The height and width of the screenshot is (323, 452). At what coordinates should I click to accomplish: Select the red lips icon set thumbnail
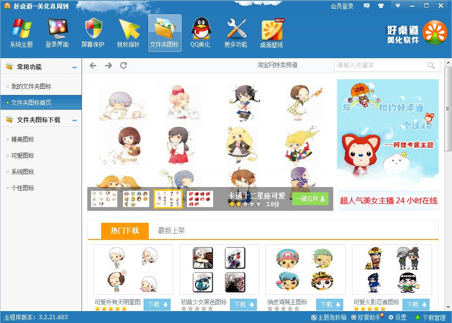(x=200, y=199)
